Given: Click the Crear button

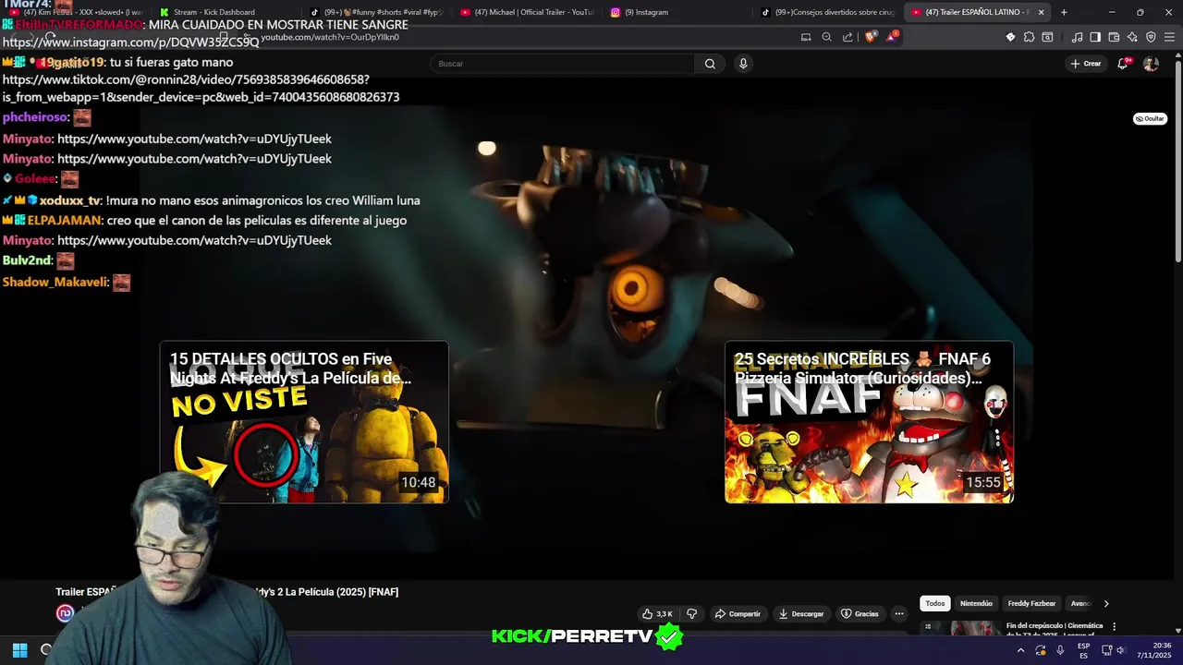Looking at the screenshot, I should click(1086, 64).
